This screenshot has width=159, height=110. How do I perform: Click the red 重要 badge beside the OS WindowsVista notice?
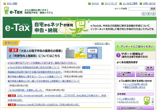(12, 96)
